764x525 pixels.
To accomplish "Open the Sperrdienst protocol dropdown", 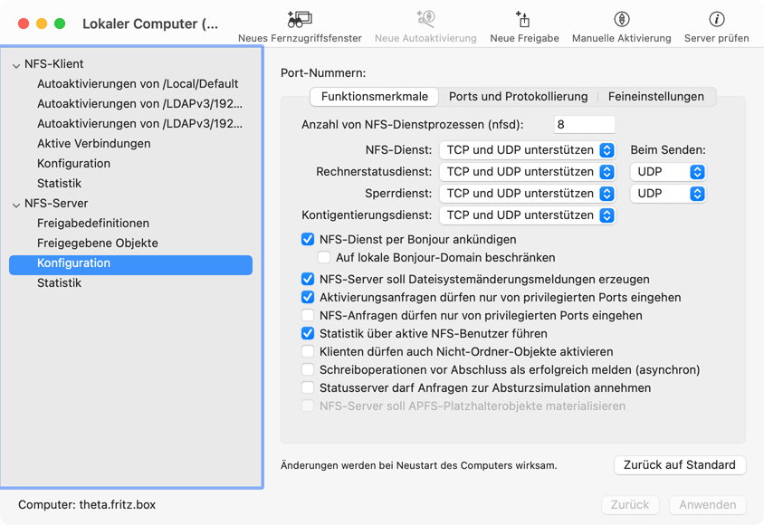I will tap(527, 194).
